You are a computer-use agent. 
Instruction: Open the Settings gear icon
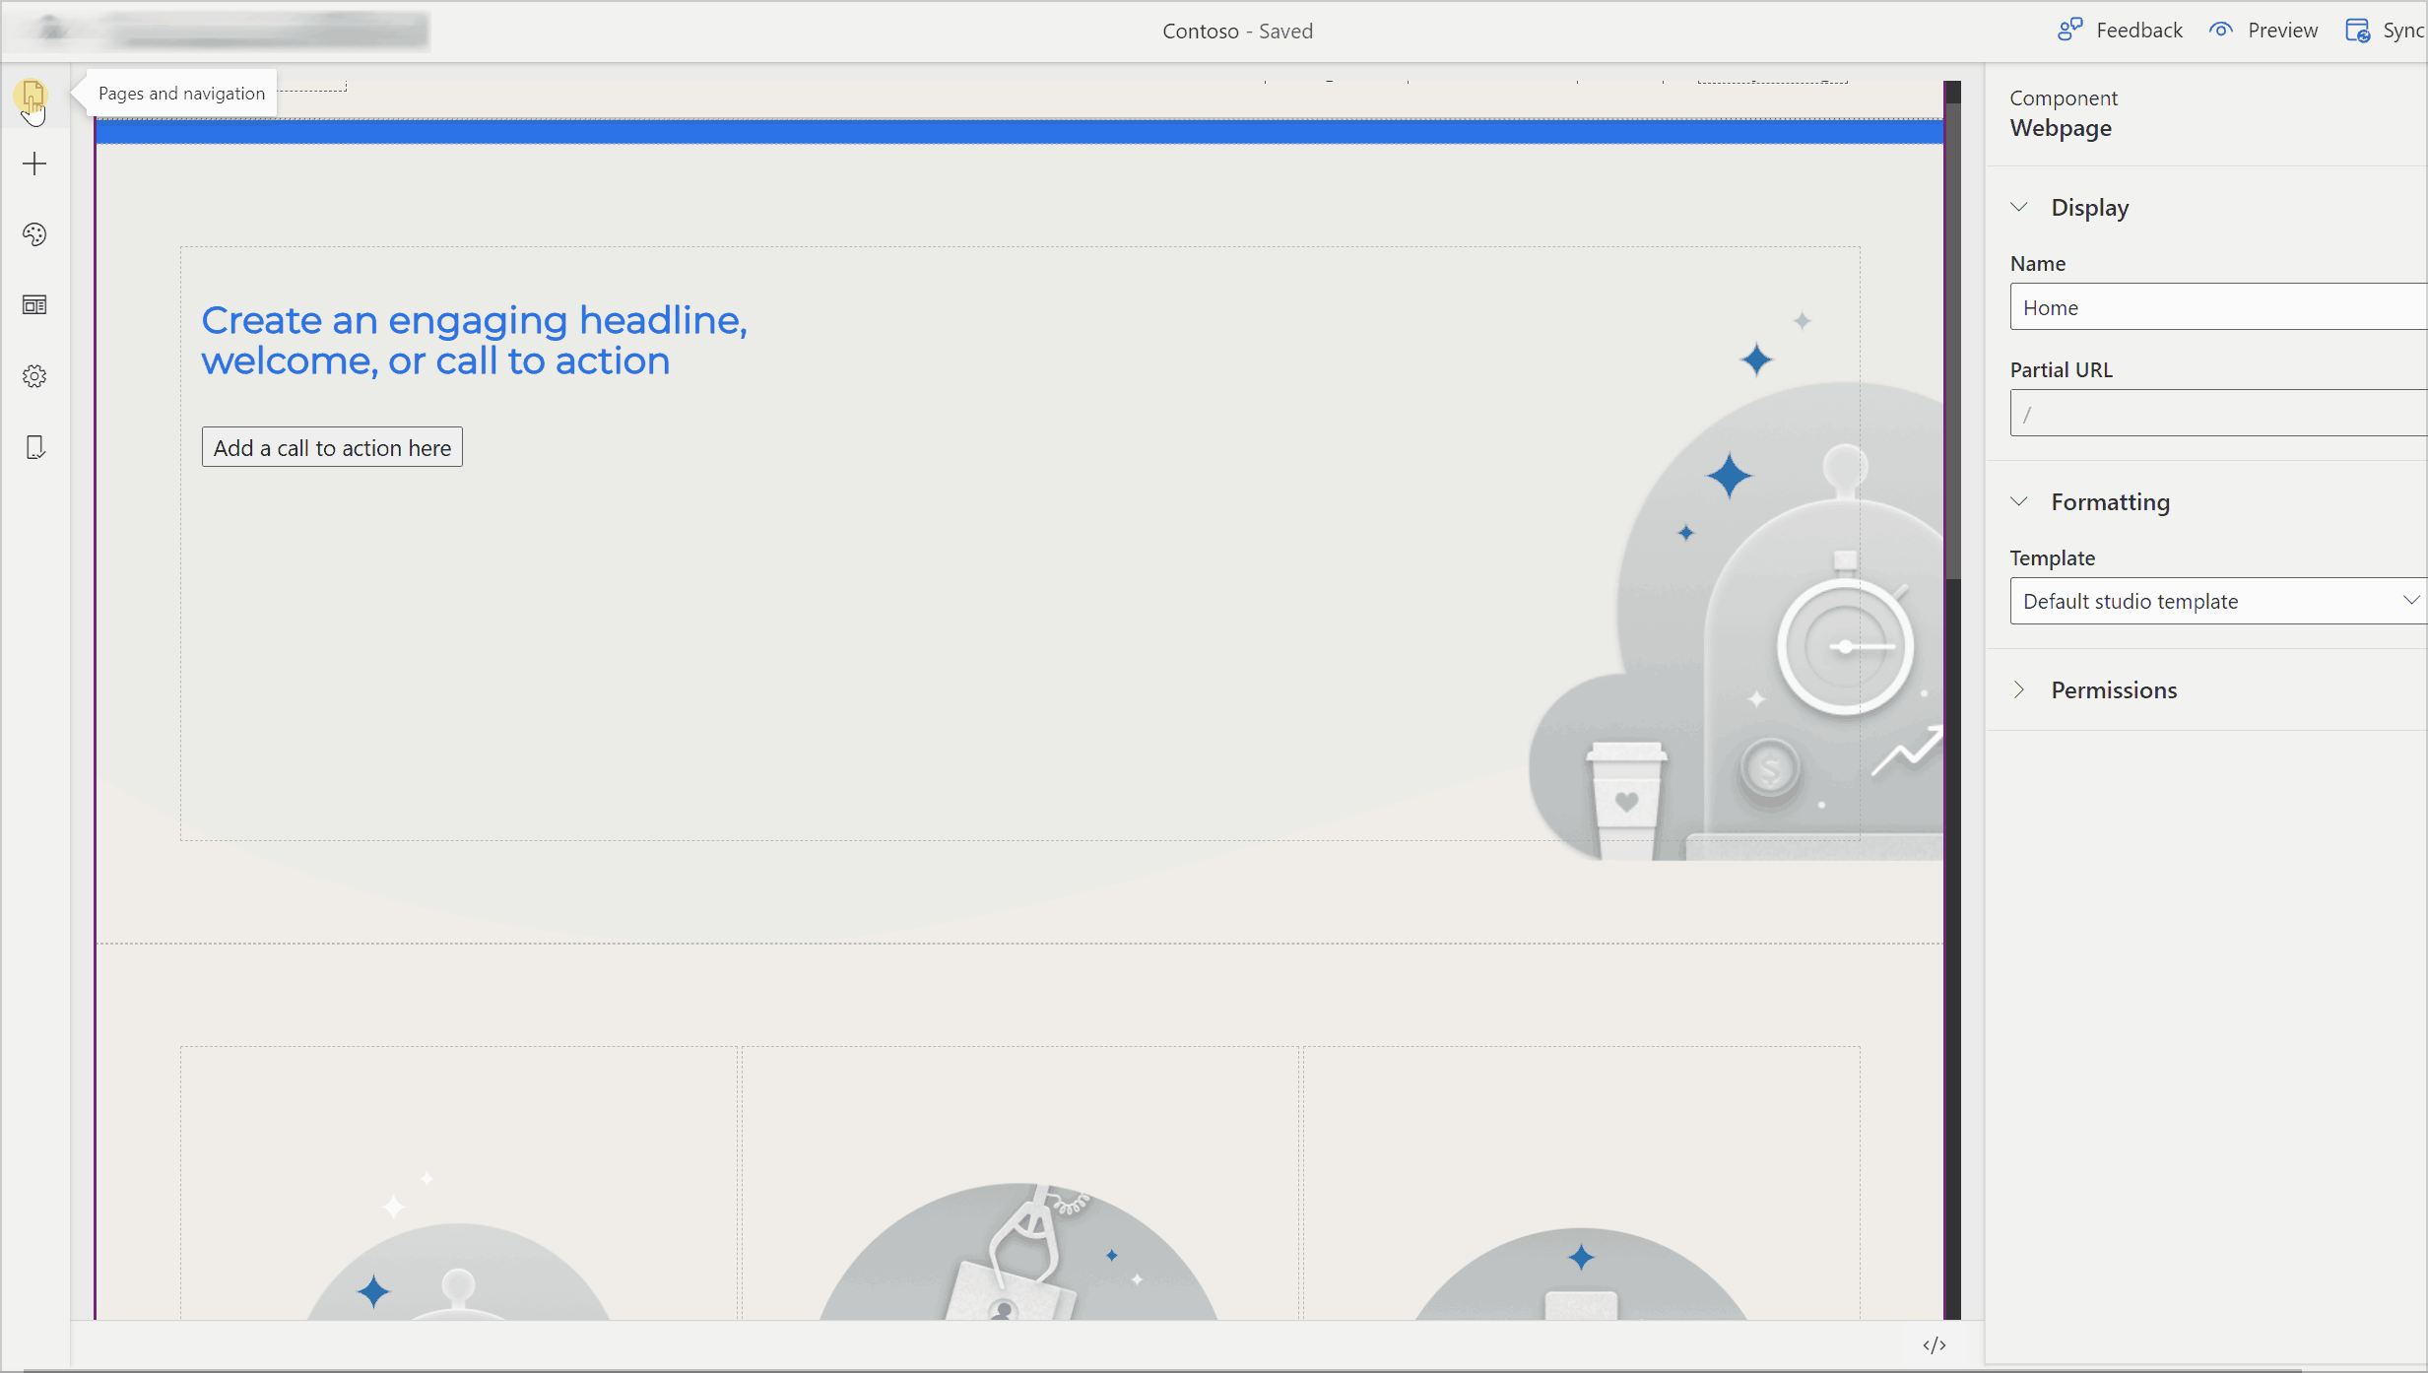[34, 376]
